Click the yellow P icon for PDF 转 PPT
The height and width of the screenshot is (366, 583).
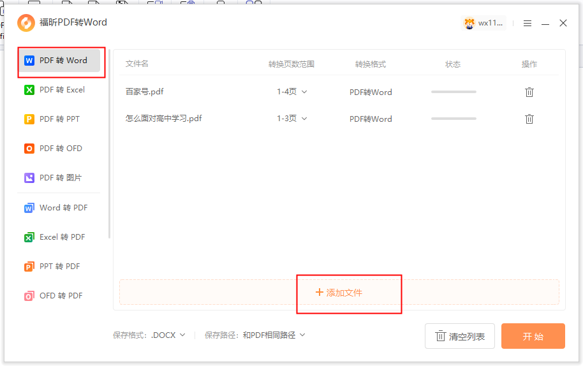29,119
